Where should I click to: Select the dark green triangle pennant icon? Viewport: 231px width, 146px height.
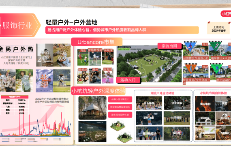tap(215, 46)
